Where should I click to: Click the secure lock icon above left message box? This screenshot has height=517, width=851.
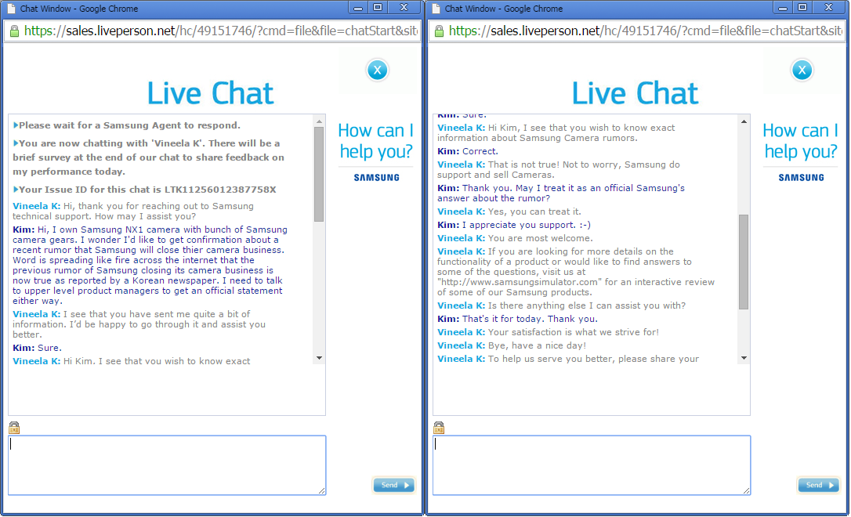pos(14,428)
